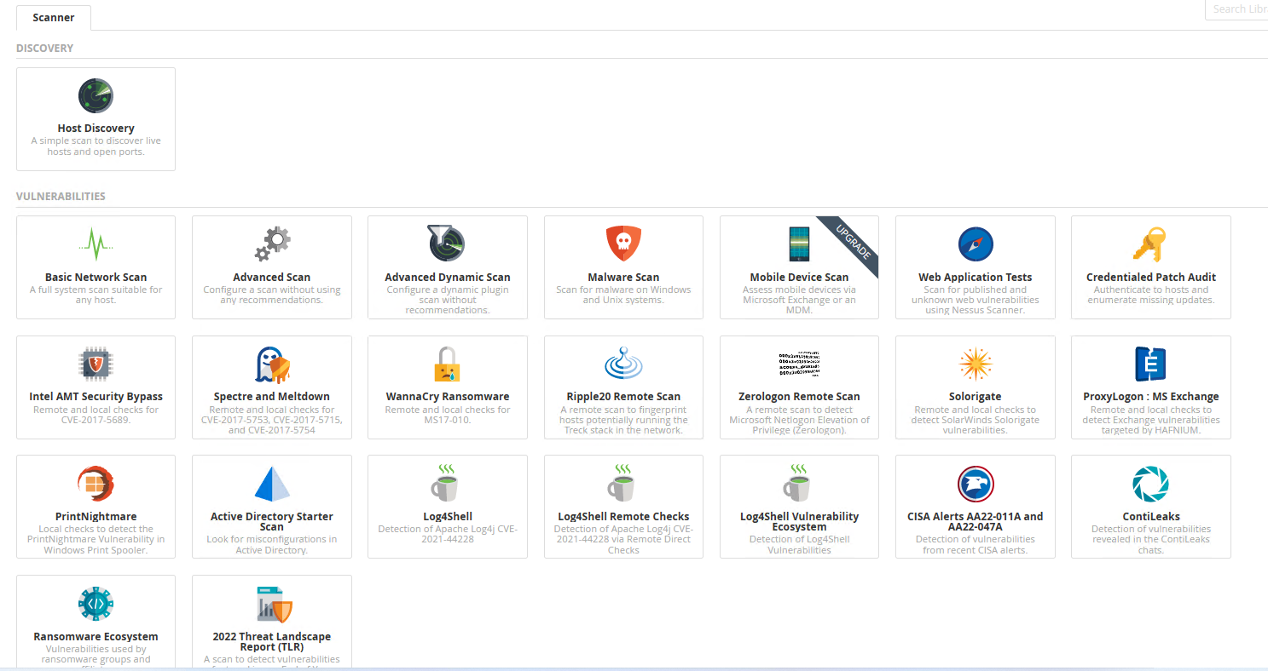Choose the WannaCry Ransomware padlock icon
1268x671 pixels.
[447, 364]
